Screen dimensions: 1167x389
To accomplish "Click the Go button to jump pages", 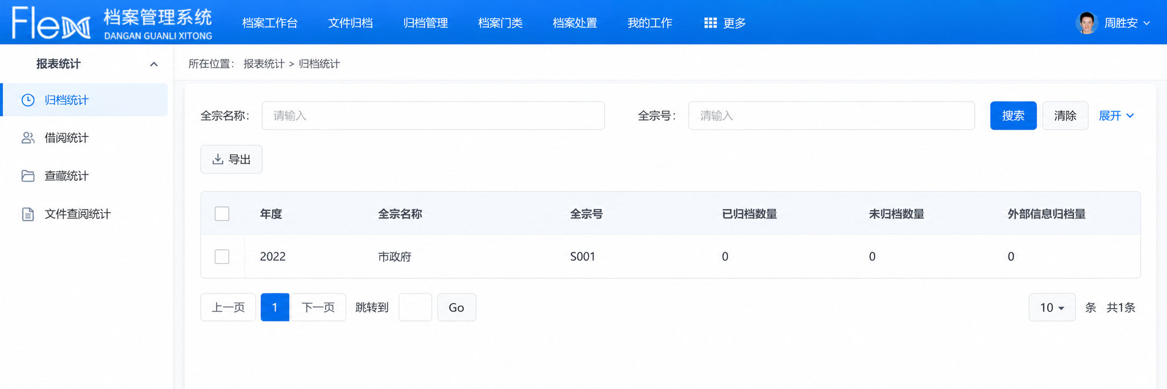I will coord(457,307).
